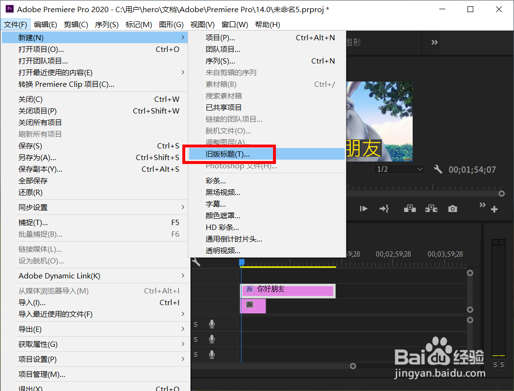Click program monitor zoom scroll handle

[x=501, y=194]
